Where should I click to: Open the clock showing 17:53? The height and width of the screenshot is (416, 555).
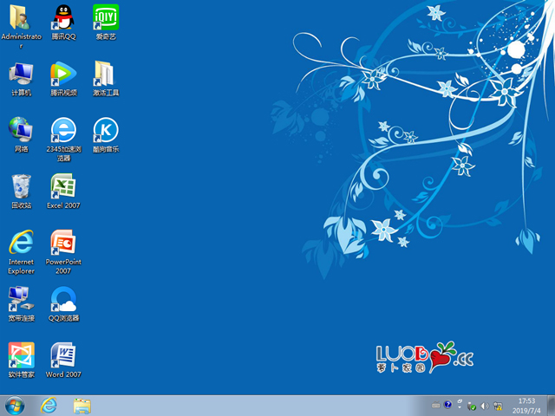point(526,406)
